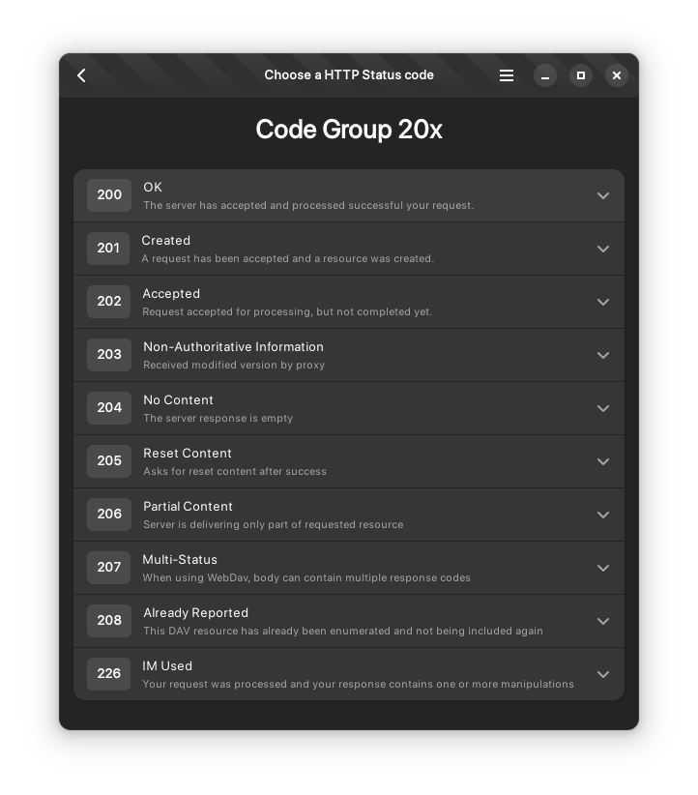Click "Your request was processed" description
This screenshot has width=698, height=795.
point(358,685)
